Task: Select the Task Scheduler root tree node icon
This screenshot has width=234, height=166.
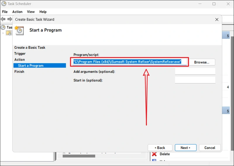Action: [x=3, y=27]
